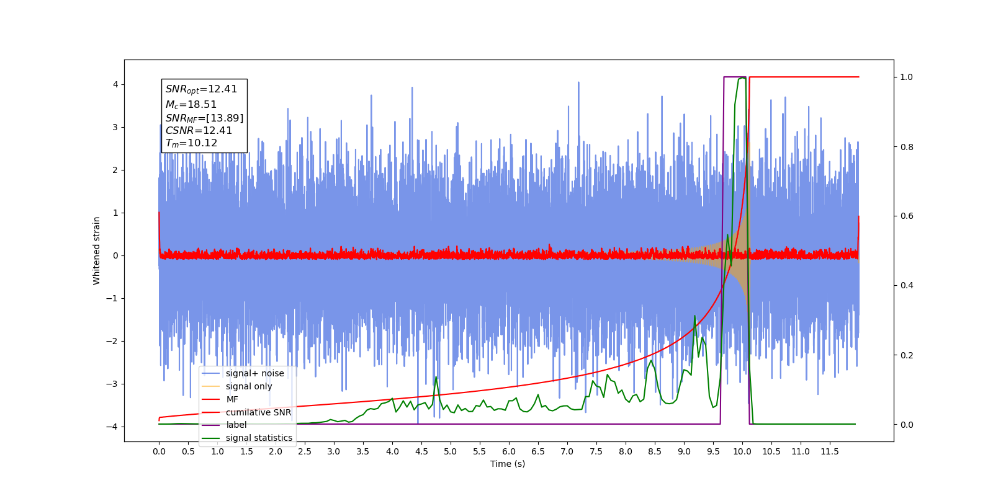This screenshot has height=496, width=993.
Task: Click the Mc=18.51 annotation line
Action: coord(191,105)
